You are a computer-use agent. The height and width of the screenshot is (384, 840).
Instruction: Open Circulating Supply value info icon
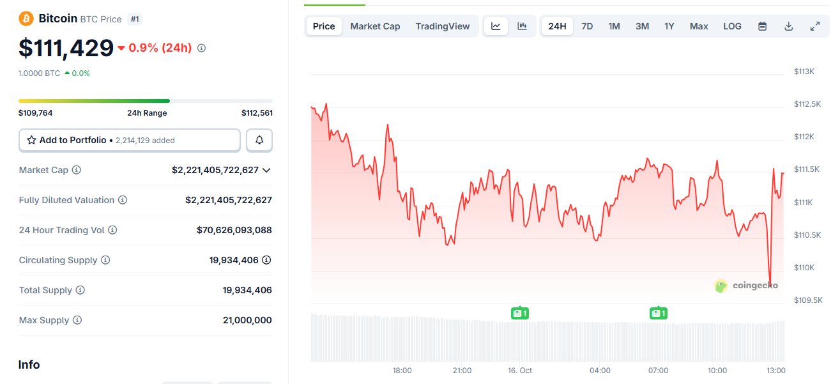266,260
